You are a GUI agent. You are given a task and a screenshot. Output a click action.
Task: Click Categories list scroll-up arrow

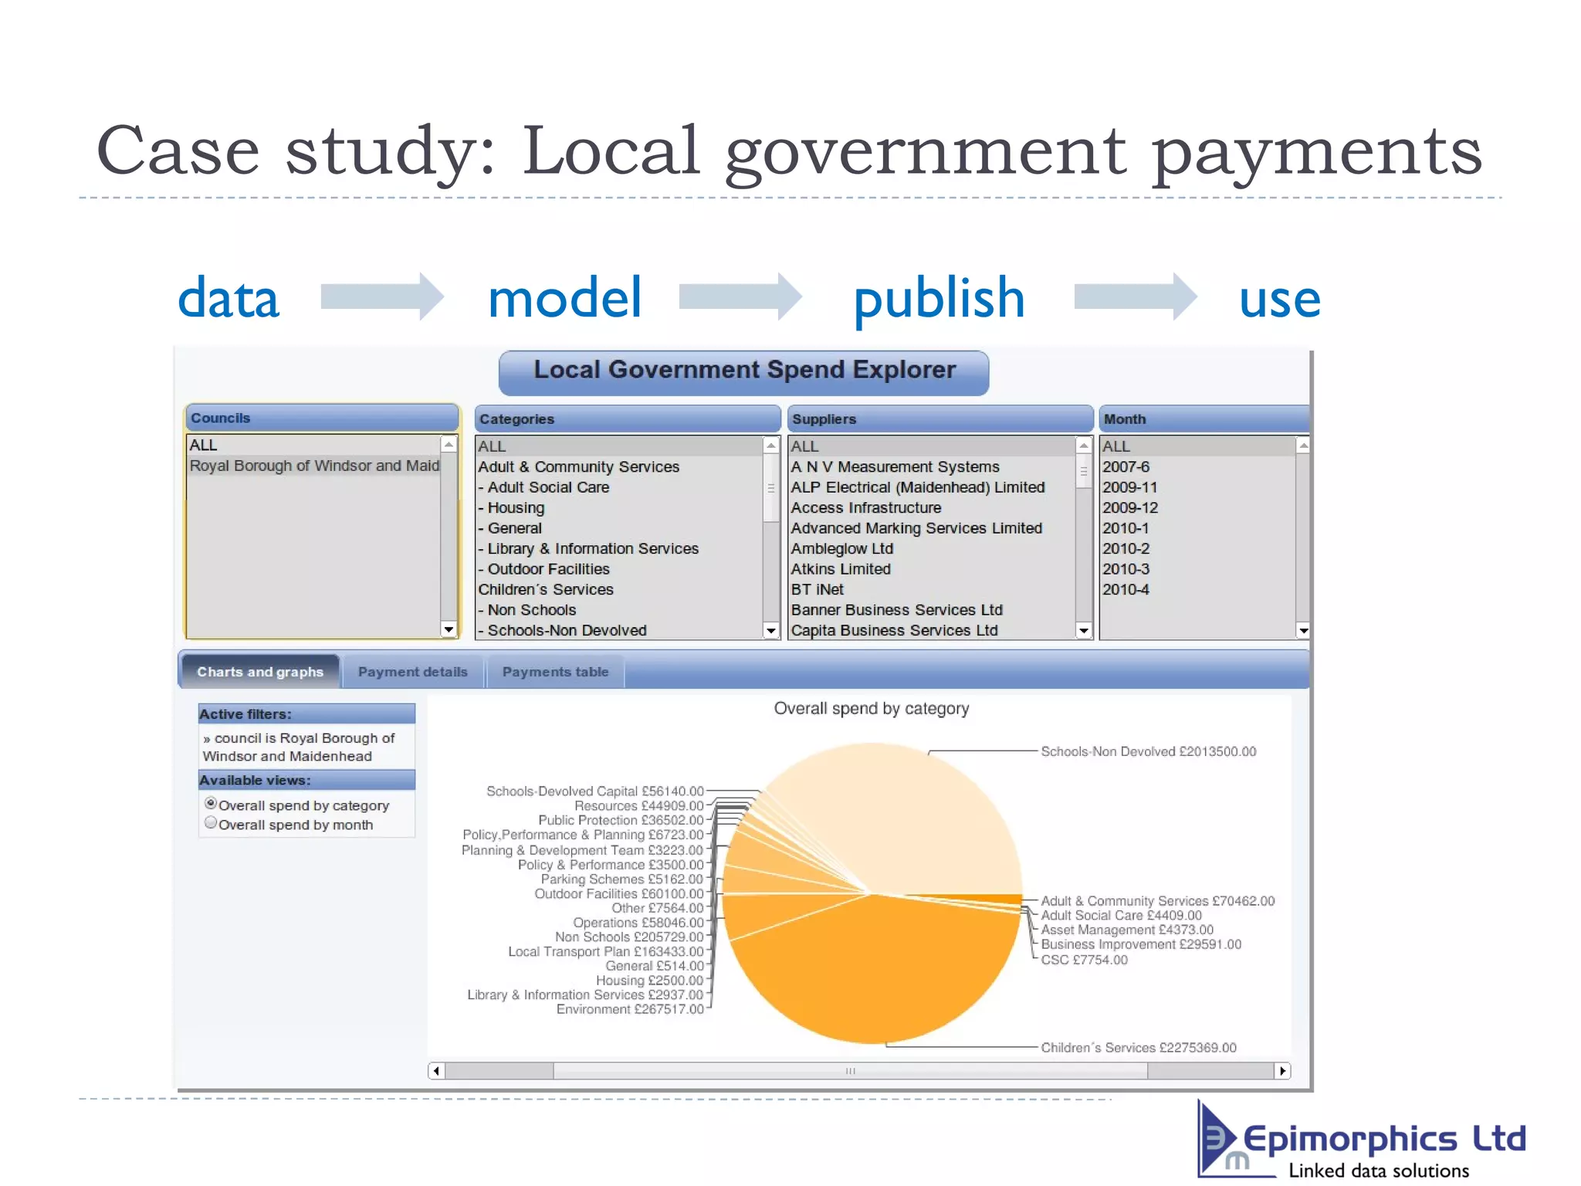[x=770, y=446]
